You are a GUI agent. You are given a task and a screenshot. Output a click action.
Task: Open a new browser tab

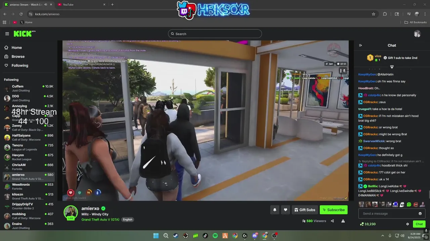point(112,4)
